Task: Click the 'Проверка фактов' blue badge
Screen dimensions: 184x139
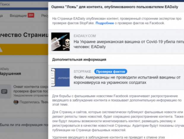Action: pos(110,71)
